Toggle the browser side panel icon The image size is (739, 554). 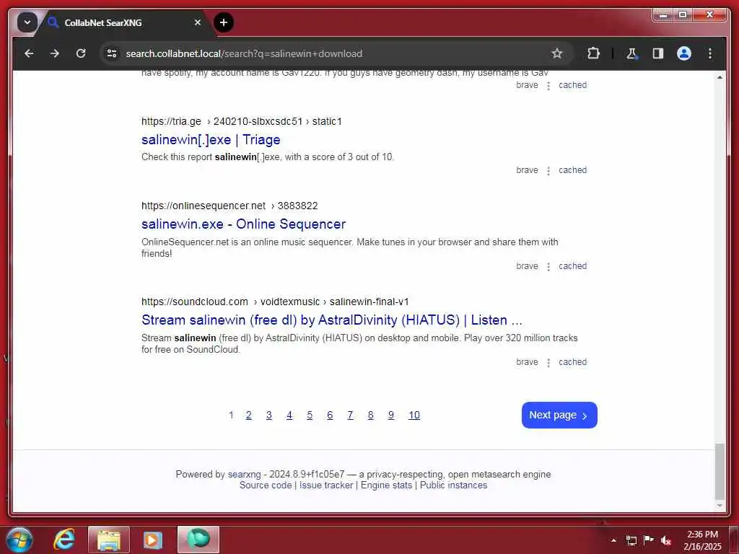tap(658, 53)
